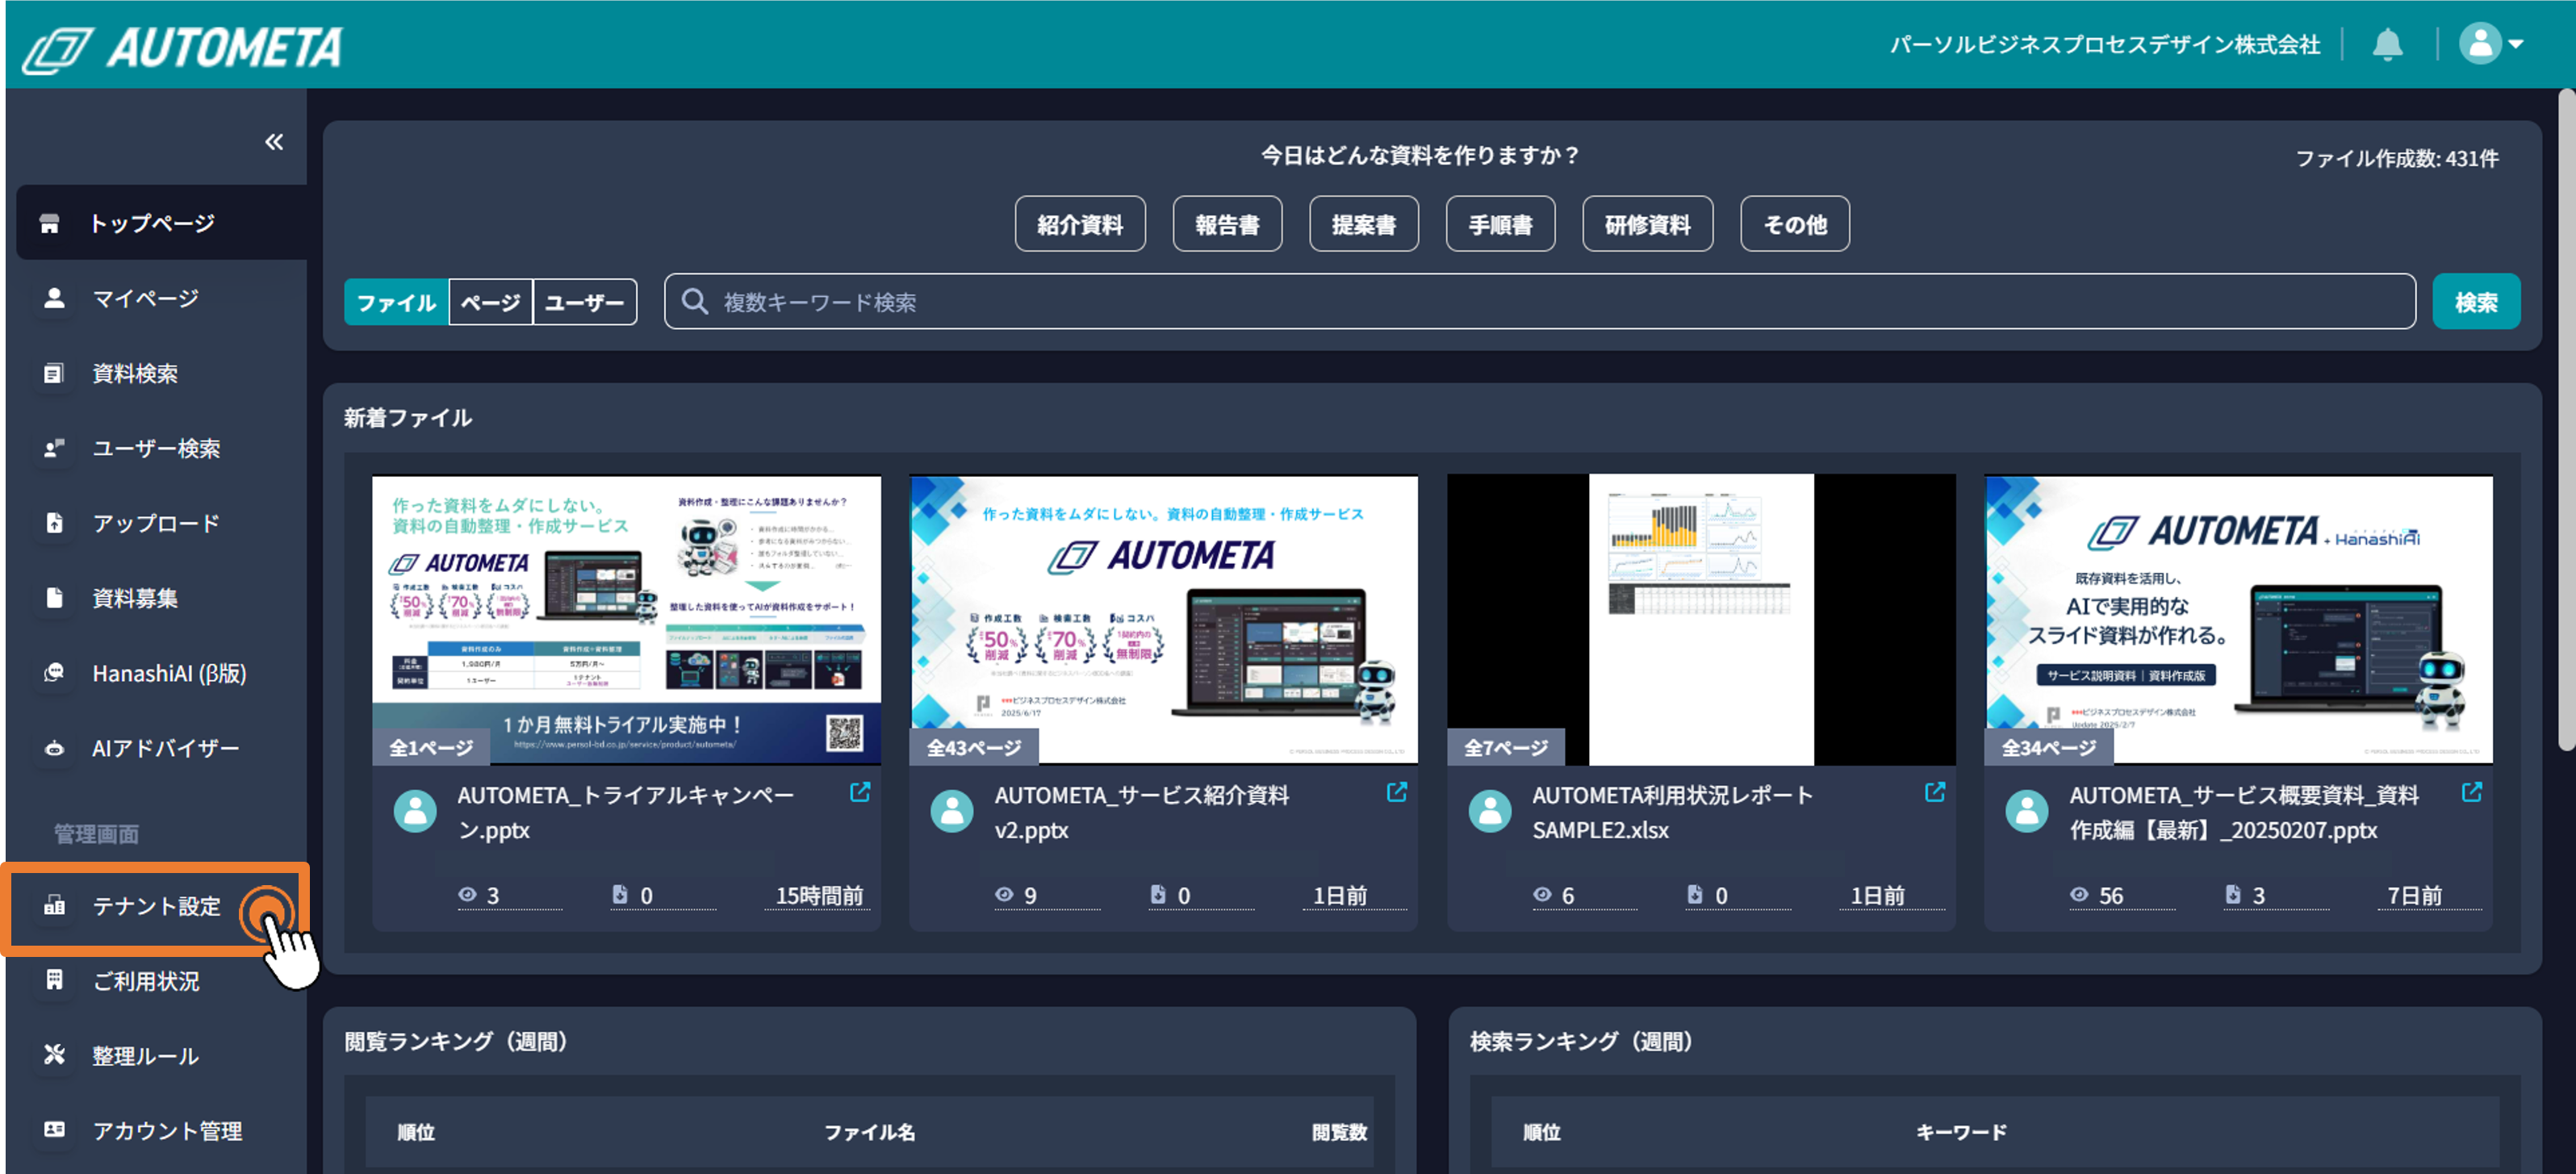
Task: Collapse the sidebar with double chevron
Action: point(274,142)
